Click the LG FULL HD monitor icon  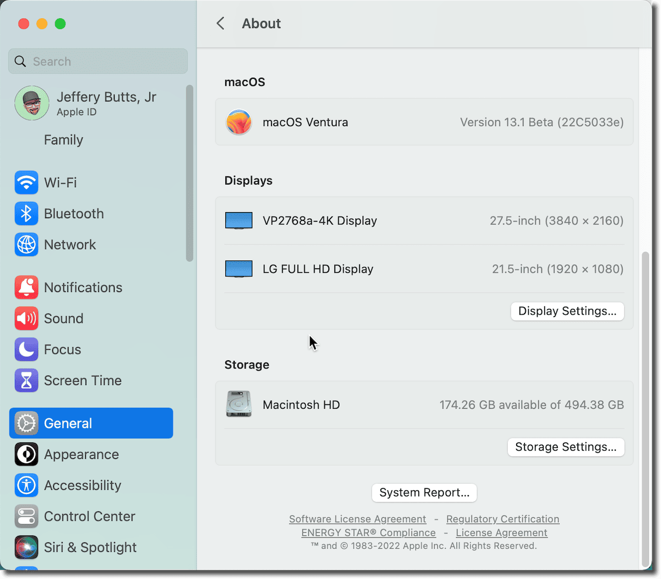[239, 269]
